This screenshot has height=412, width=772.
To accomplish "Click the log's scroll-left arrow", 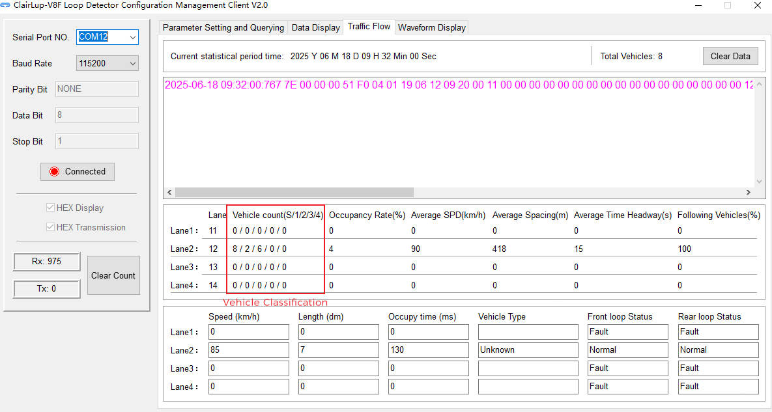I will (x=170, y=192).
